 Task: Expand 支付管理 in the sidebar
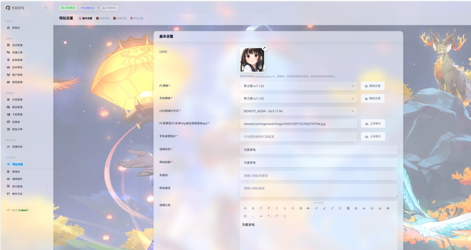coord(27,186)
